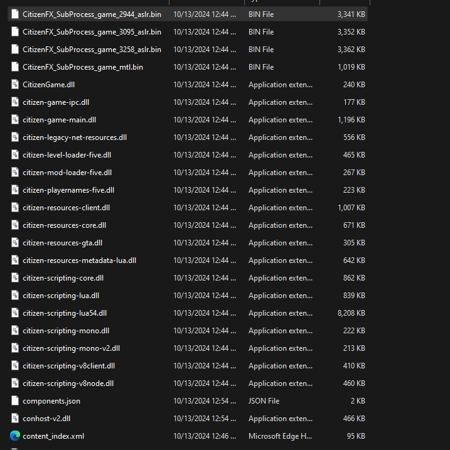Select file CitizenFX_SubProcess_game_3258_aslr.bin by name
The width and height of the screenshot is (450, 450).
92,50
